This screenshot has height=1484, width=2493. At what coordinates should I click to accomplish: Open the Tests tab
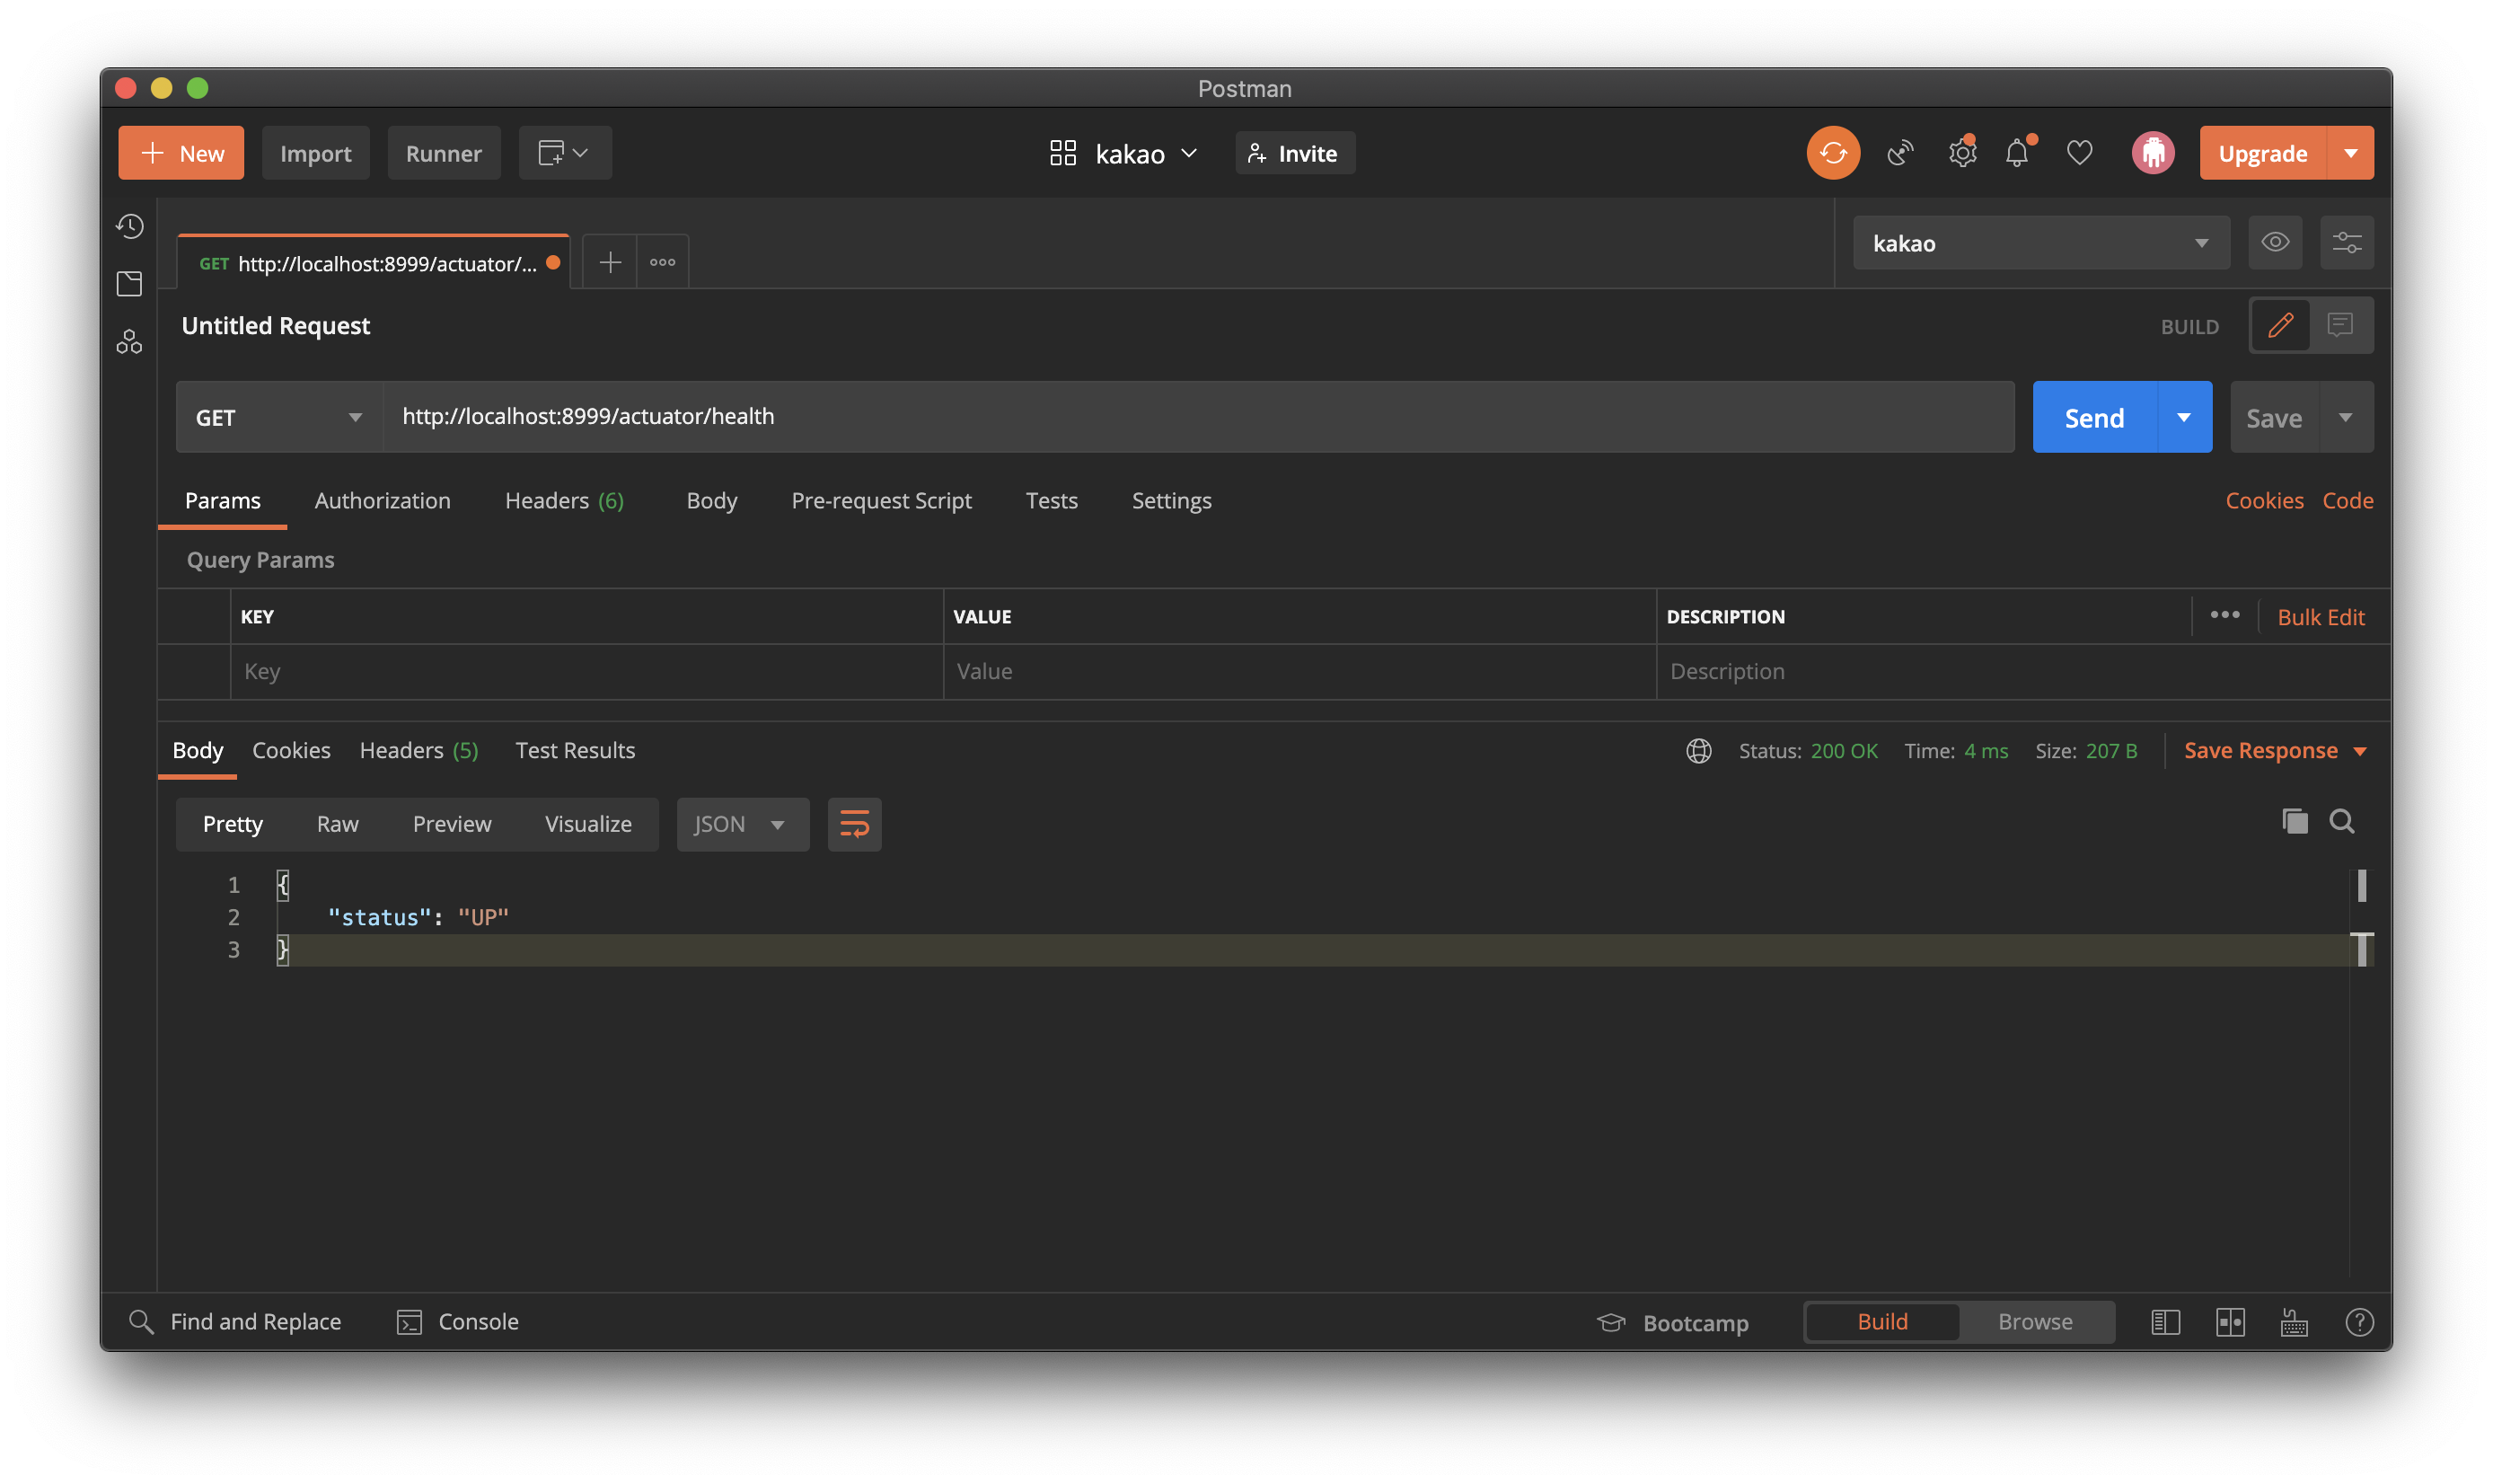(x=1051, y=500)
